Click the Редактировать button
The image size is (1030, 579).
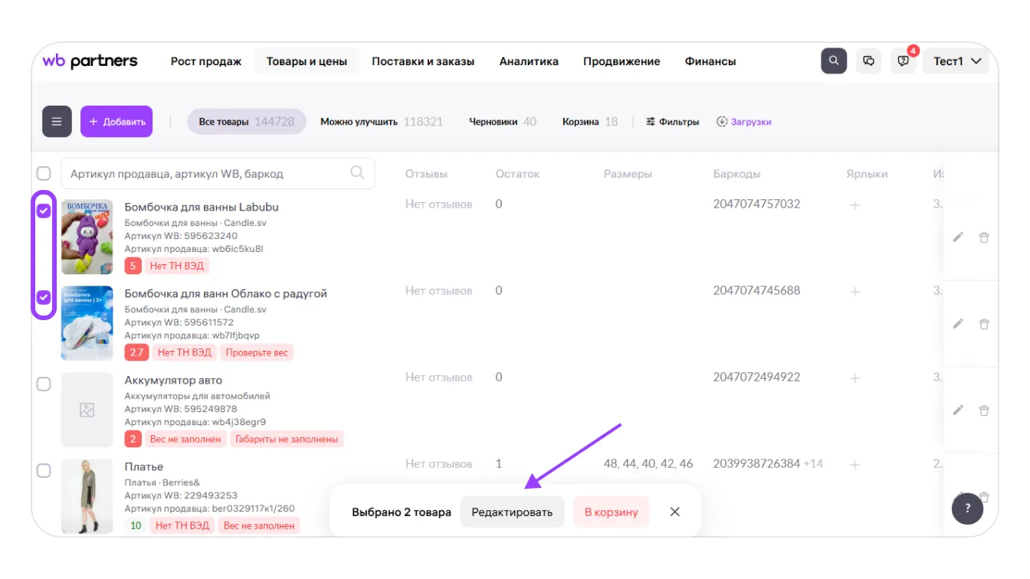[511, 512]
